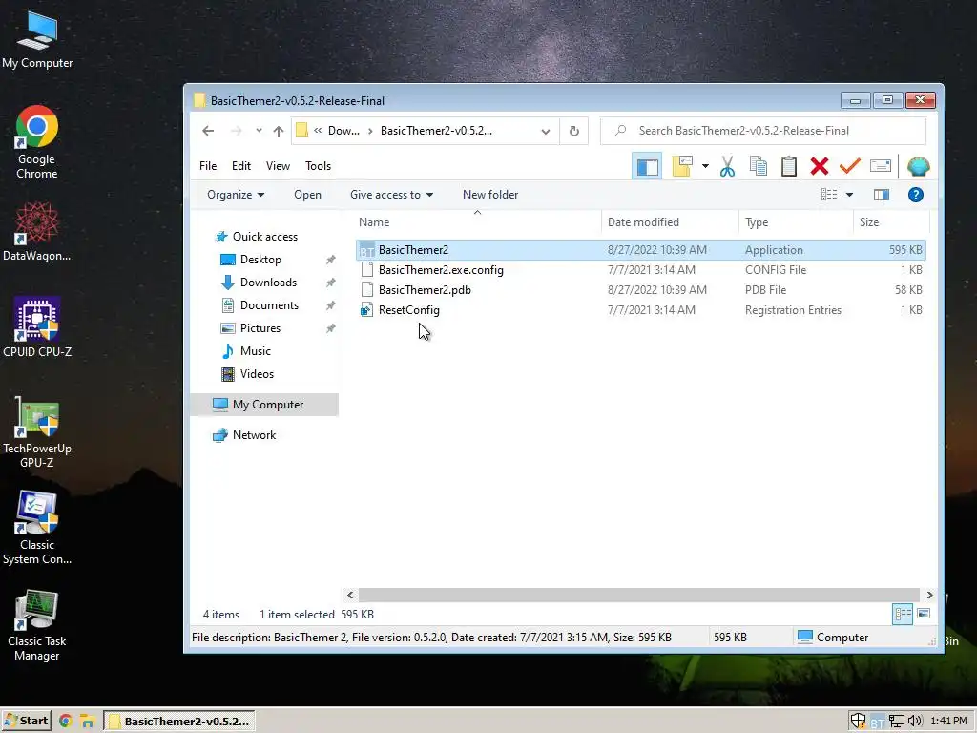Open Pictures in navigation pane
Image resolution: width=977 pixels, height=733 pixels.
(251, 328)
